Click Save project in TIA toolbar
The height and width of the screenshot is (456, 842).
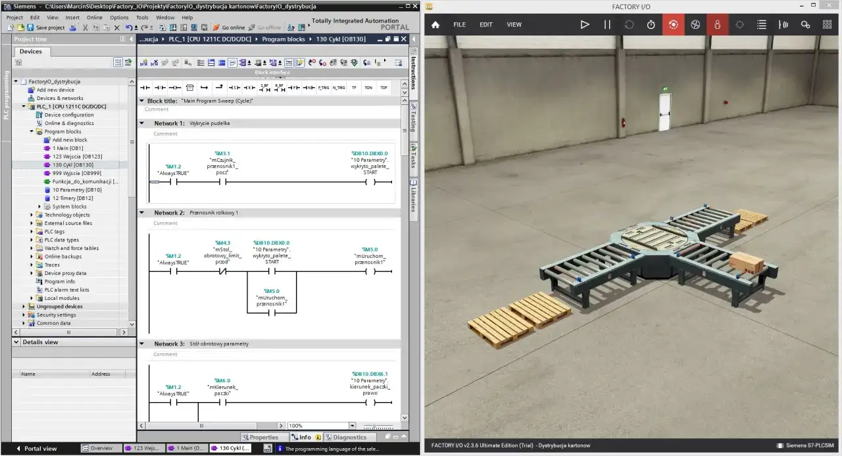pos(46,28)
